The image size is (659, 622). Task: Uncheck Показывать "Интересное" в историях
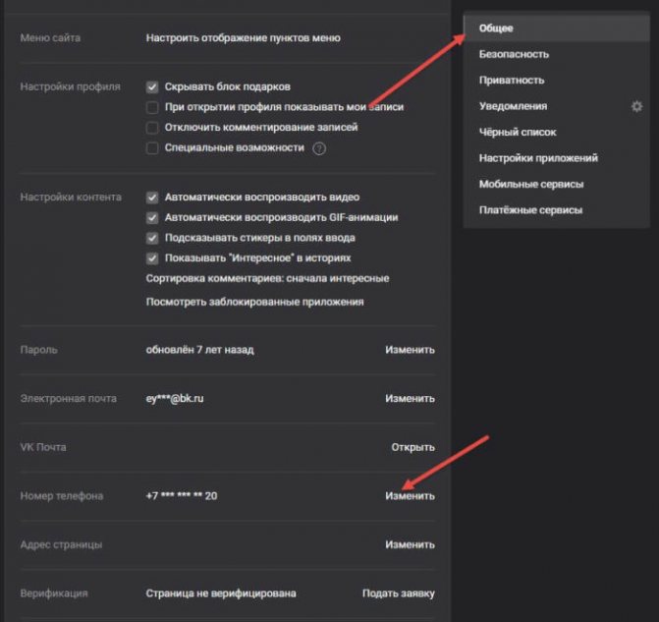152,258
